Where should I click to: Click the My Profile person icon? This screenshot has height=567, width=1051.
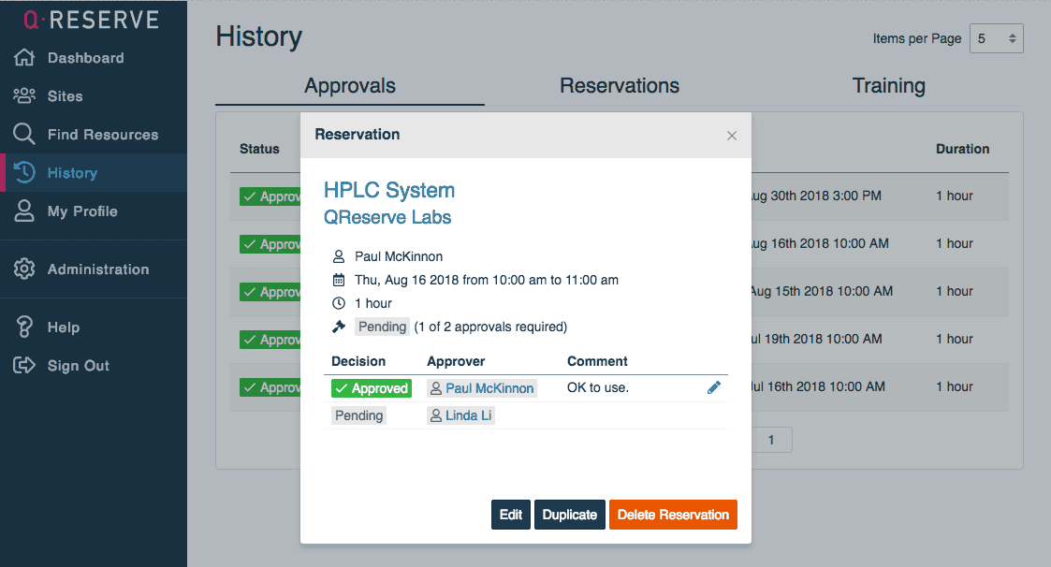coord(24,211)
